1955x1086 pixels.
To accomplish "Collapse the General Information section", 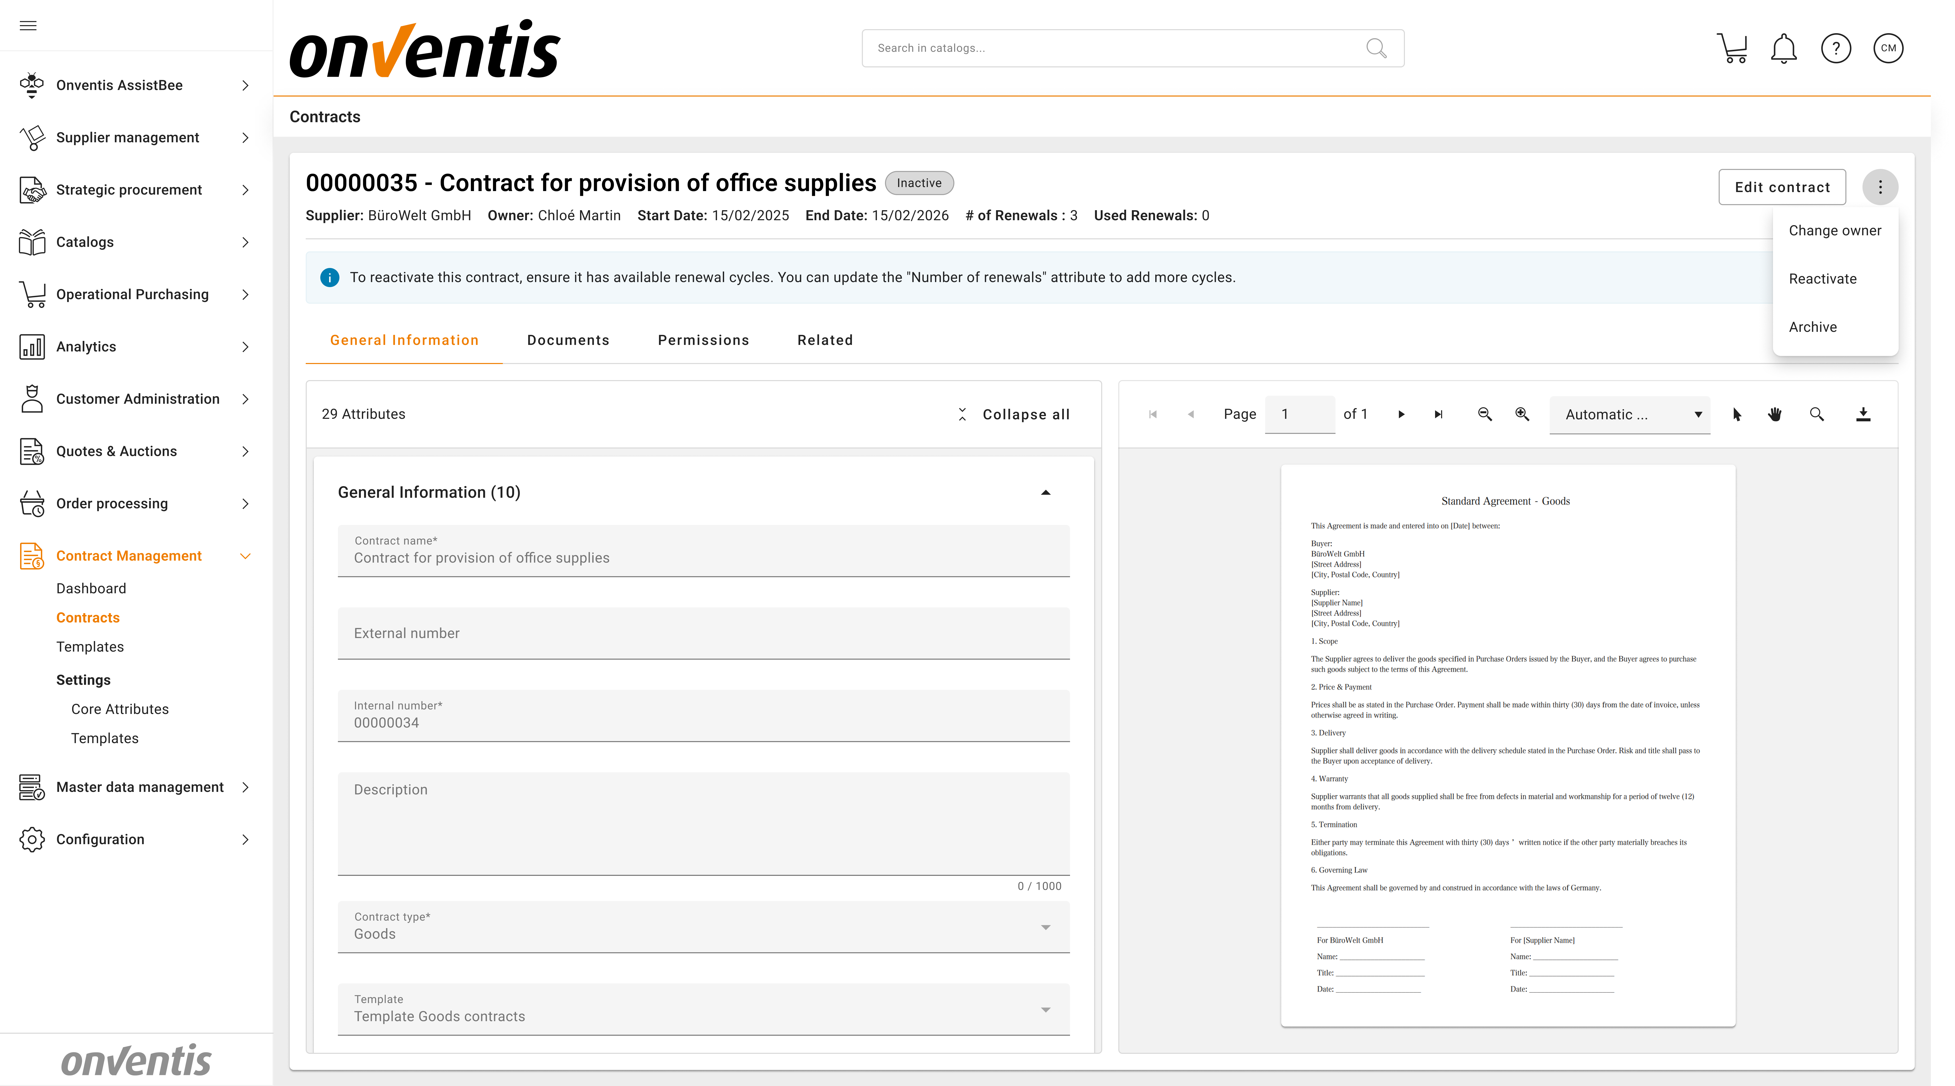I will tap(1045, 492).
